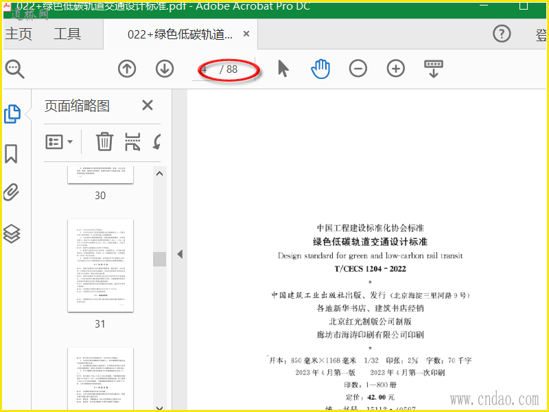Click the line 各地新华书店、建筑书店经销
This screenshot has width=549, height=412.
[x=370, y=308]
